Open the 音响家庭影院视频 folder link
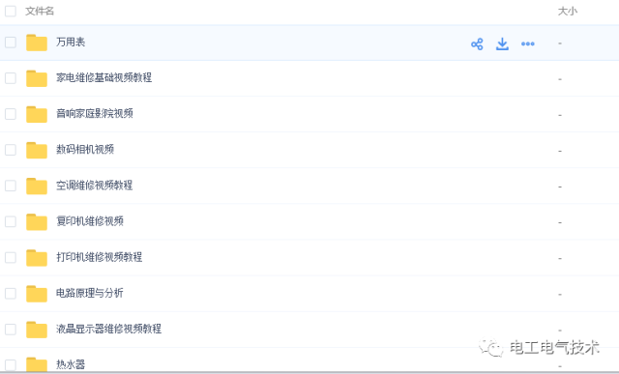The width and height of the screenshot is (619, 374). (x=95, y=114)
